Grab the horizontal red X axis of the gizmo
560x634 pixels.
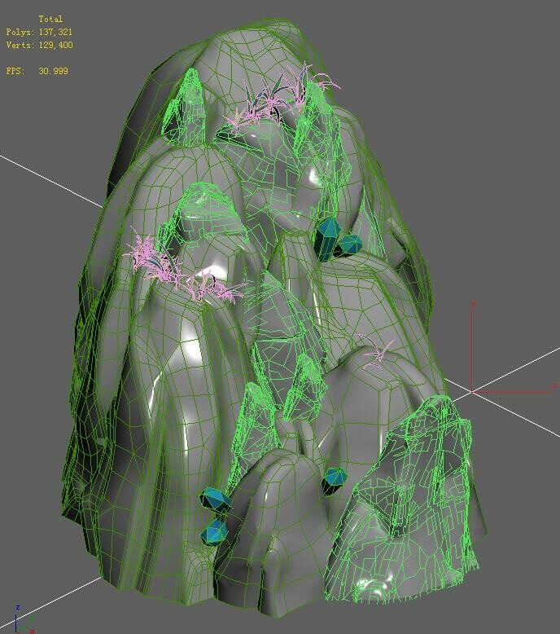coord(514,391)
